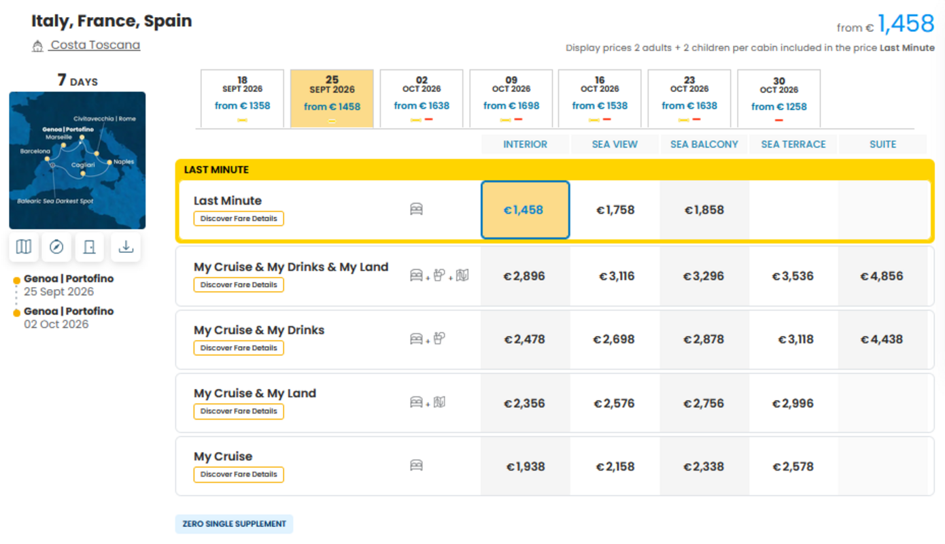Open the cruise route map thumbnail
Image resolution: width=945 pixels, height=544 pixels.
pyautogui.click(x=78, y=160)
